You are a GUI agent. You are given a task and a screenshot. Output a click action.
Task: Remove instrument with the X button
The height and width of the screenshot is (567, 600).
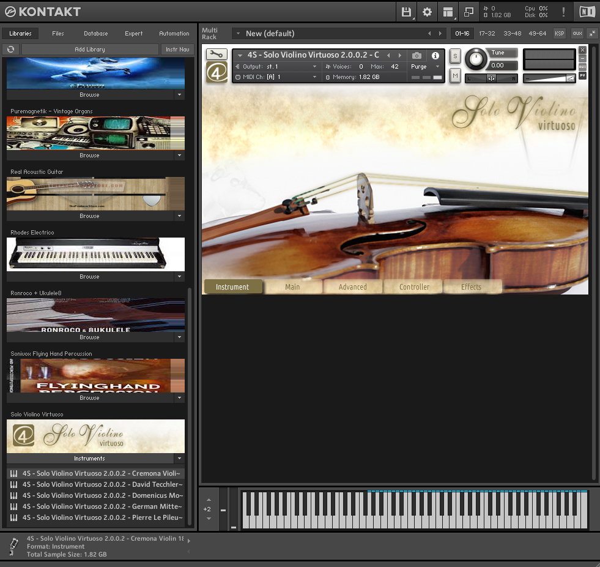click(x=582, y=50)
